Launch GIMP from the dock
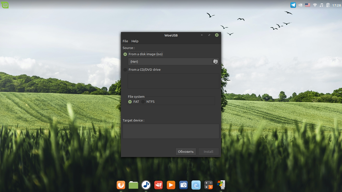Viewport: 342px width, 192px height. click(x=158, y=185)
